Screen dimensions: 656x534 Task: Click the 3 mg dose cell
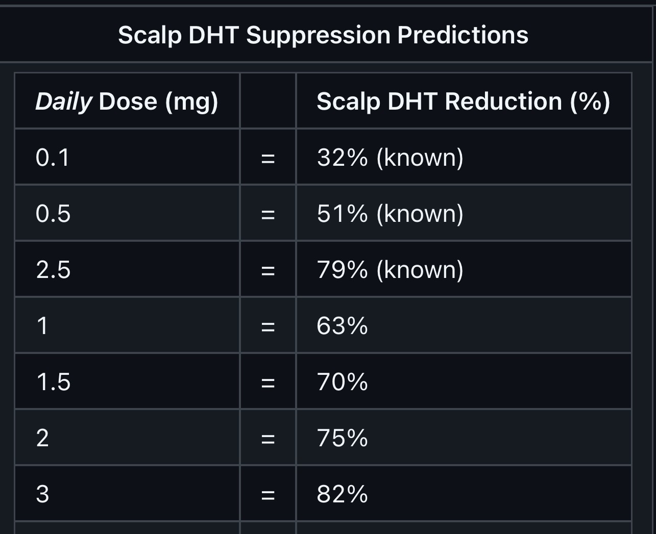[127, 494]
